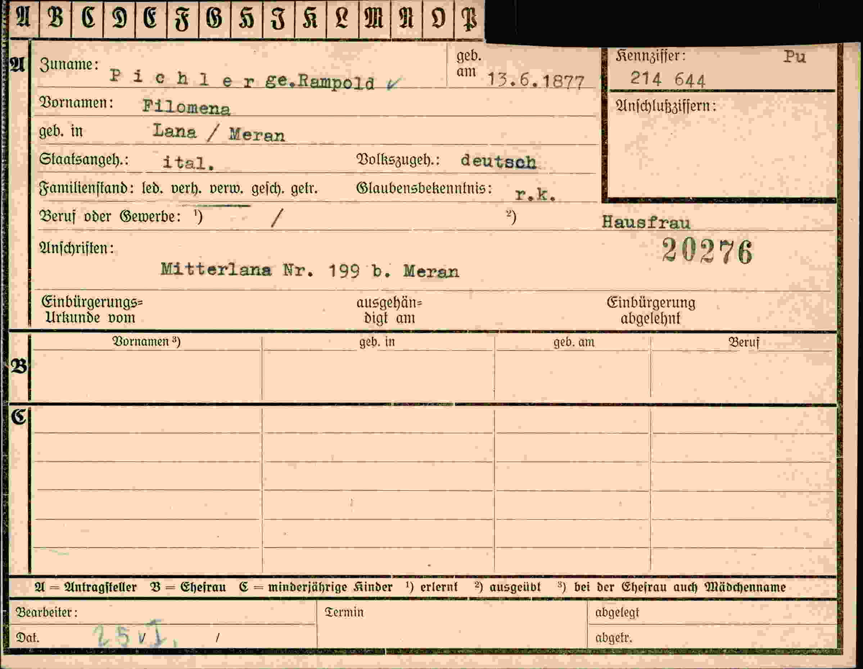The image size is (863, 669).
Task: Click 'Meran' in the birthplace line
Action: coord(257,135)
